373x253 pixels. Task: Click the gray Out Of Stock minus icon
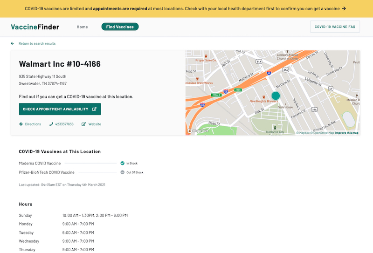click(x=122, y=172)
